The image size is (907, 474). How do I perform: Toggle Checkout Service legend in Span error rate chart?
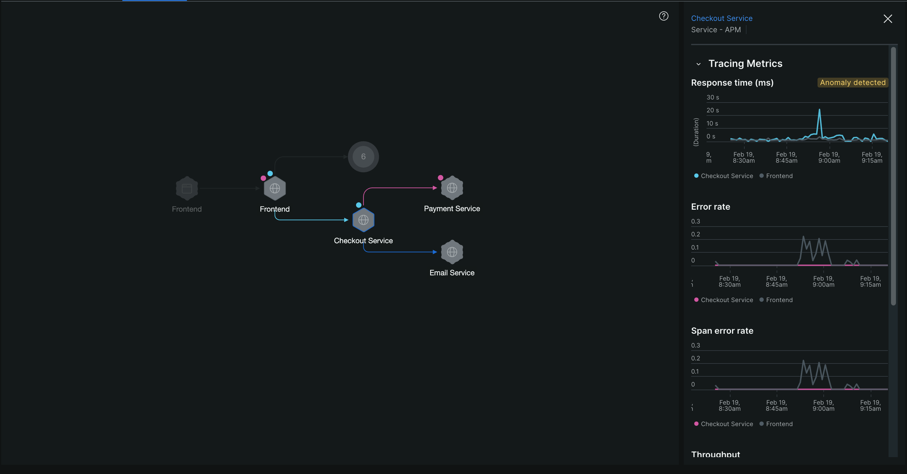point(723,424)
